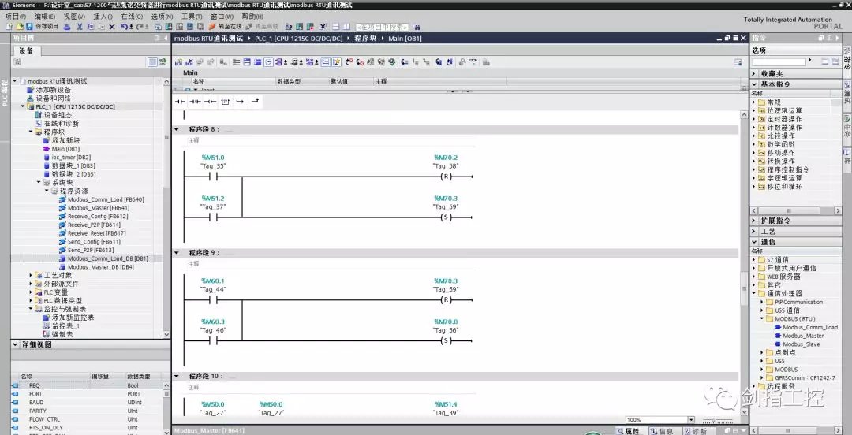Collapse 程序段 9 network section
852x435 pixels.
(177, 253)
